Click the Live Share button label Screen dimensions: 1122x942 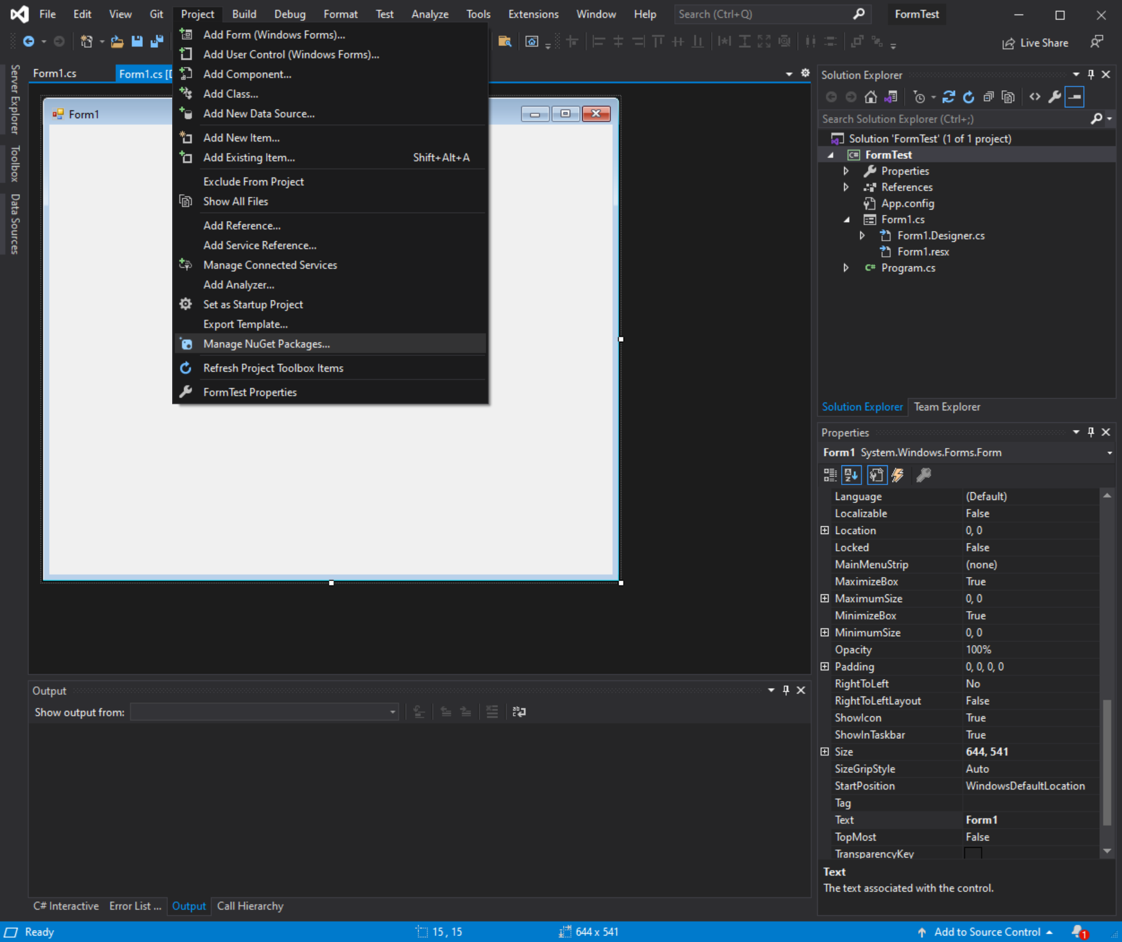pos(1044,43)
